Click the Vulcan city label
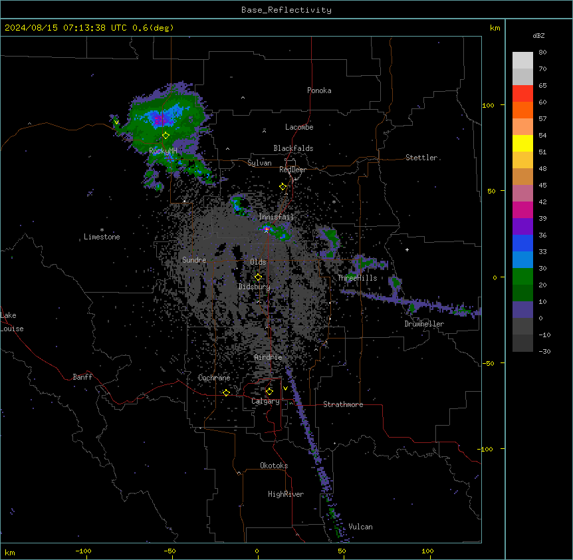The width and height of the screenshot is (573, 560). (361, 527)
